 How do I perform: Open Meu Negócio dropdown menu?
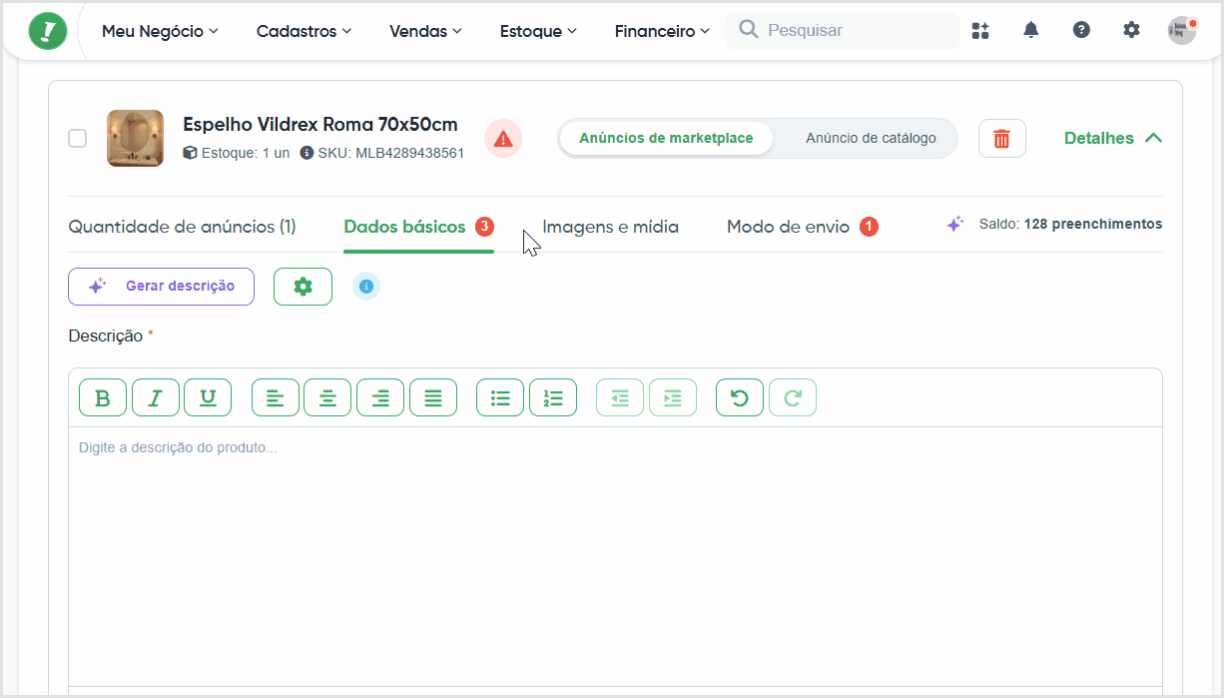[x=160, y=31]
